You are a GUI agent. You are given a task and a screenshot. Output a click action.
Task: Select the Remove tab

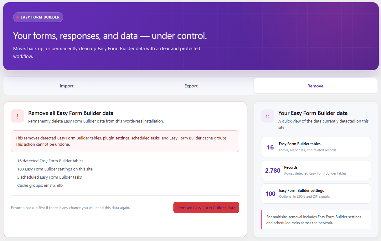(x=315, y=86)
